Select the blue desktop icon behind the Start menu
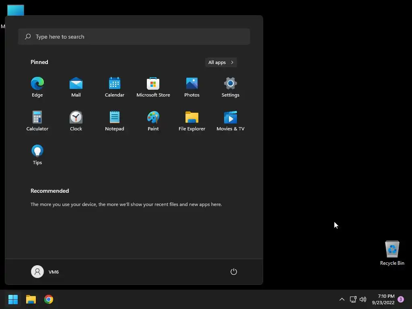The height and width of the screenshot is (309, 412). 16,10
